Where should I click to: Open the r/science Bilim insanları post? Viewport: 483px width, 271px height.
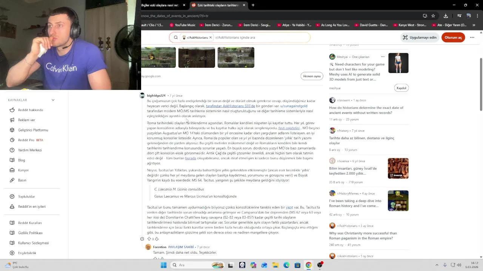click(353, 171)
